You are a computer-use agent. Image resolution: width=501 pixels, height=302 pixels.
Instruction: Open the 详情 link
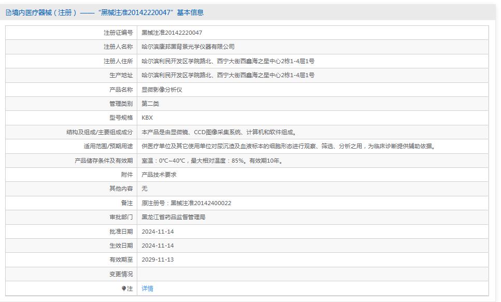click(x=148, y=289)
